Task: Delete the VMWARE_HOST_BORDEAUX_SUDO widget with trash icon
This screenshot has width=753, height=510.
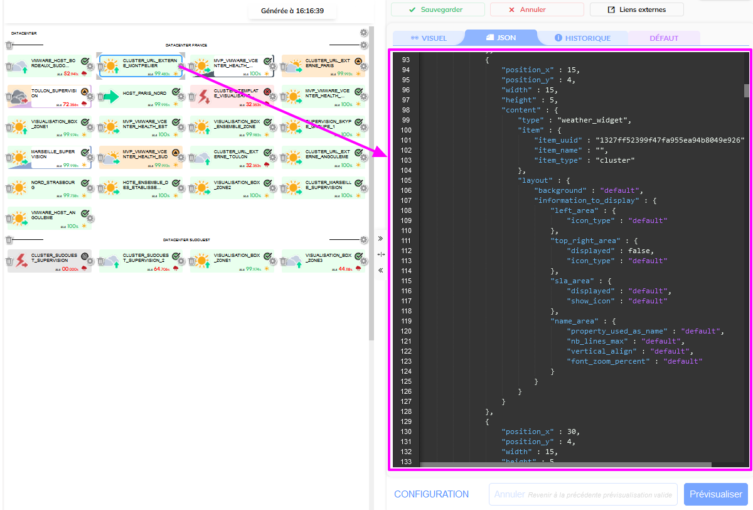Action: [9, 66]
